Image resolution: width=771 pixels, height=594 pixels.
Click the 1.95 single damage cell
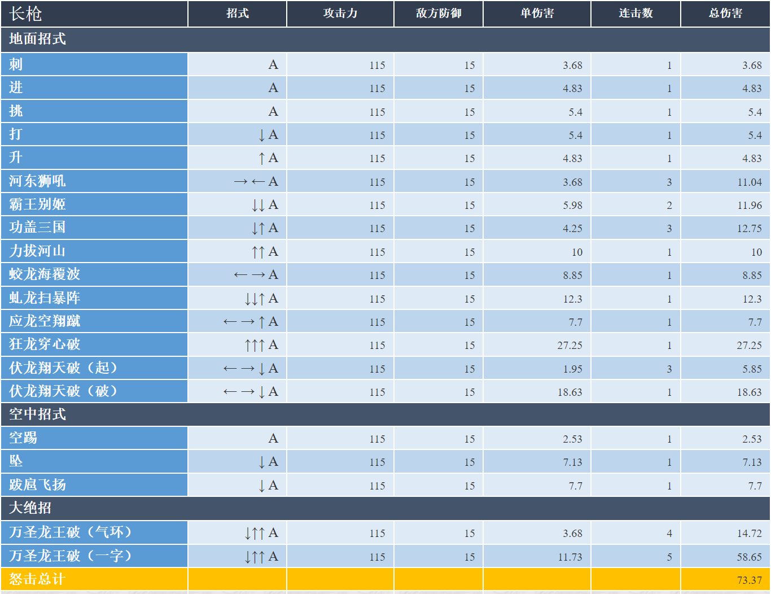pos(537,369)
